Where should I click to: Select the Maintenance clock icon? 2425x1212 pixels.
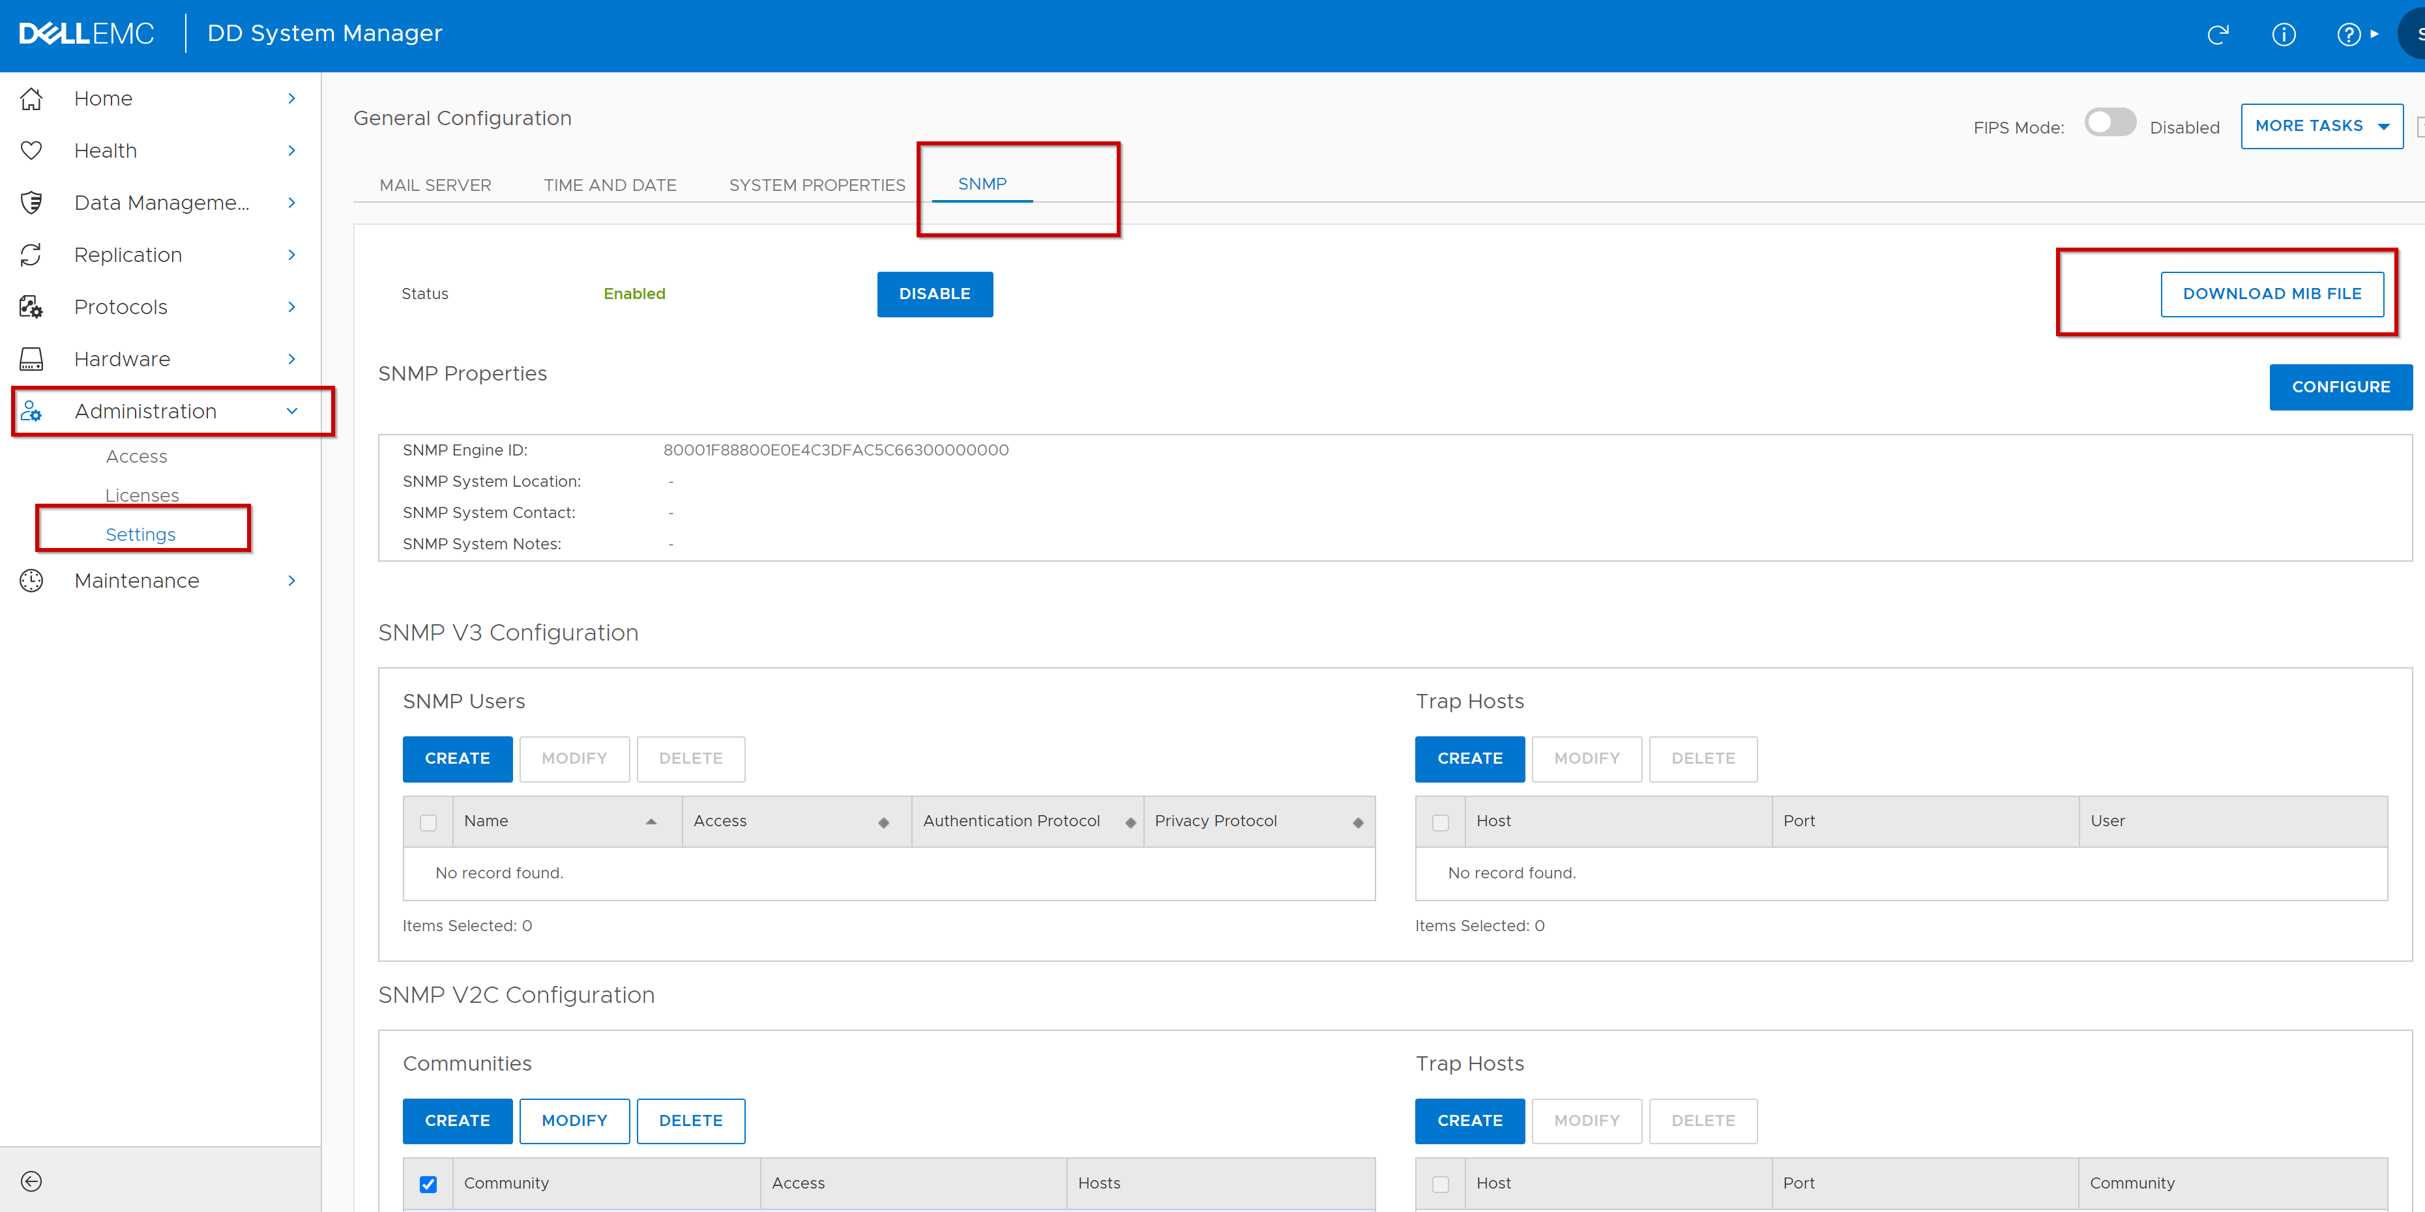tap(31, 581)
